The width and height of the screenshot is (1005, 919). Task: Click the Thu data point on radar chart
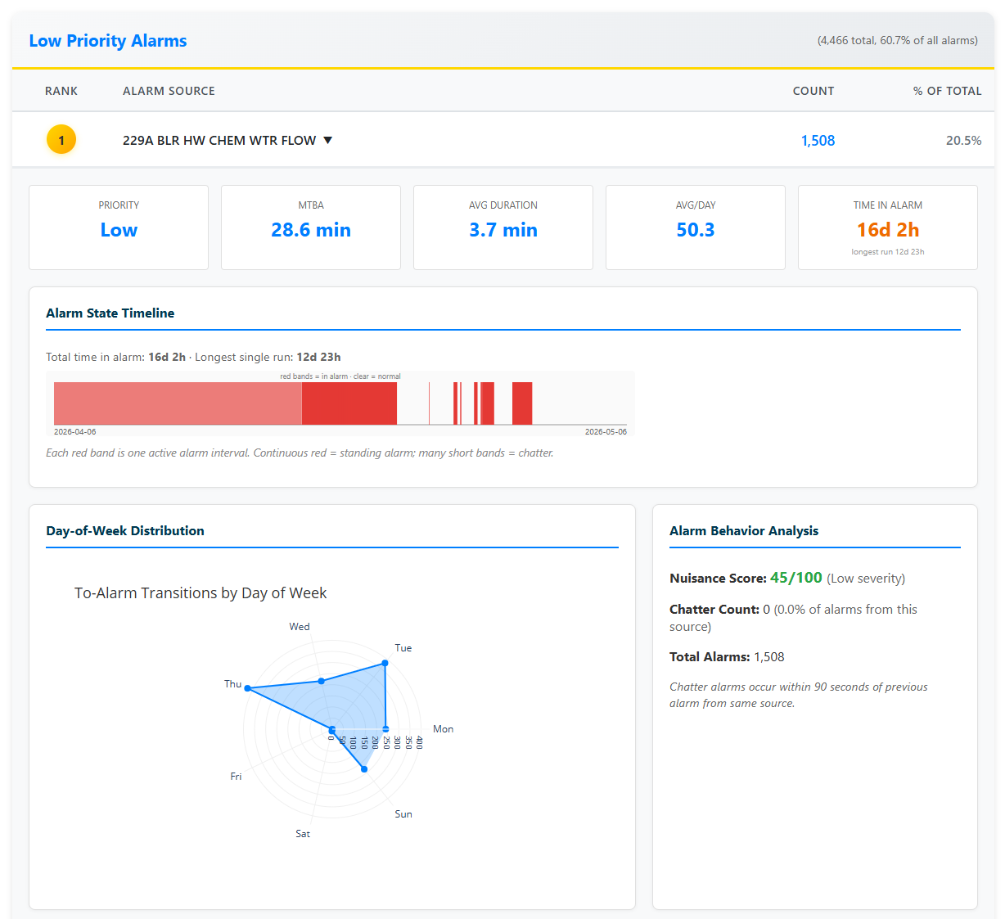248,688
